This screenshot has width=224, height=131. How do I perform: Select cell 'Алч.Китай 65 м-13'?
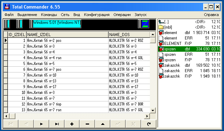(x=67, y=81)
